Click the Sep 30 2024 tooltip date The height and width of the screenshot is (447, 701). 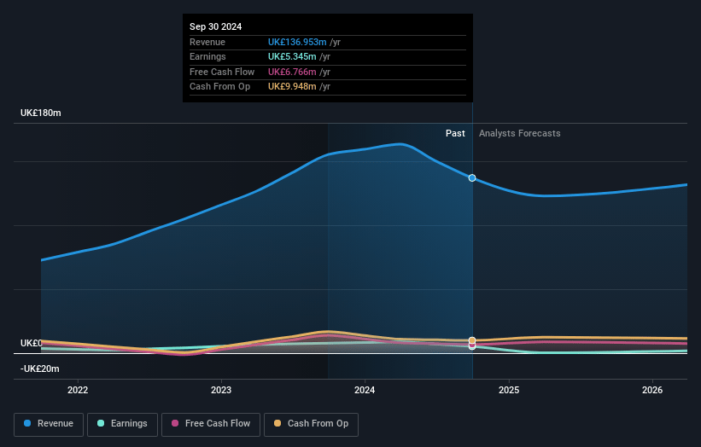click(x=215, y=26)
